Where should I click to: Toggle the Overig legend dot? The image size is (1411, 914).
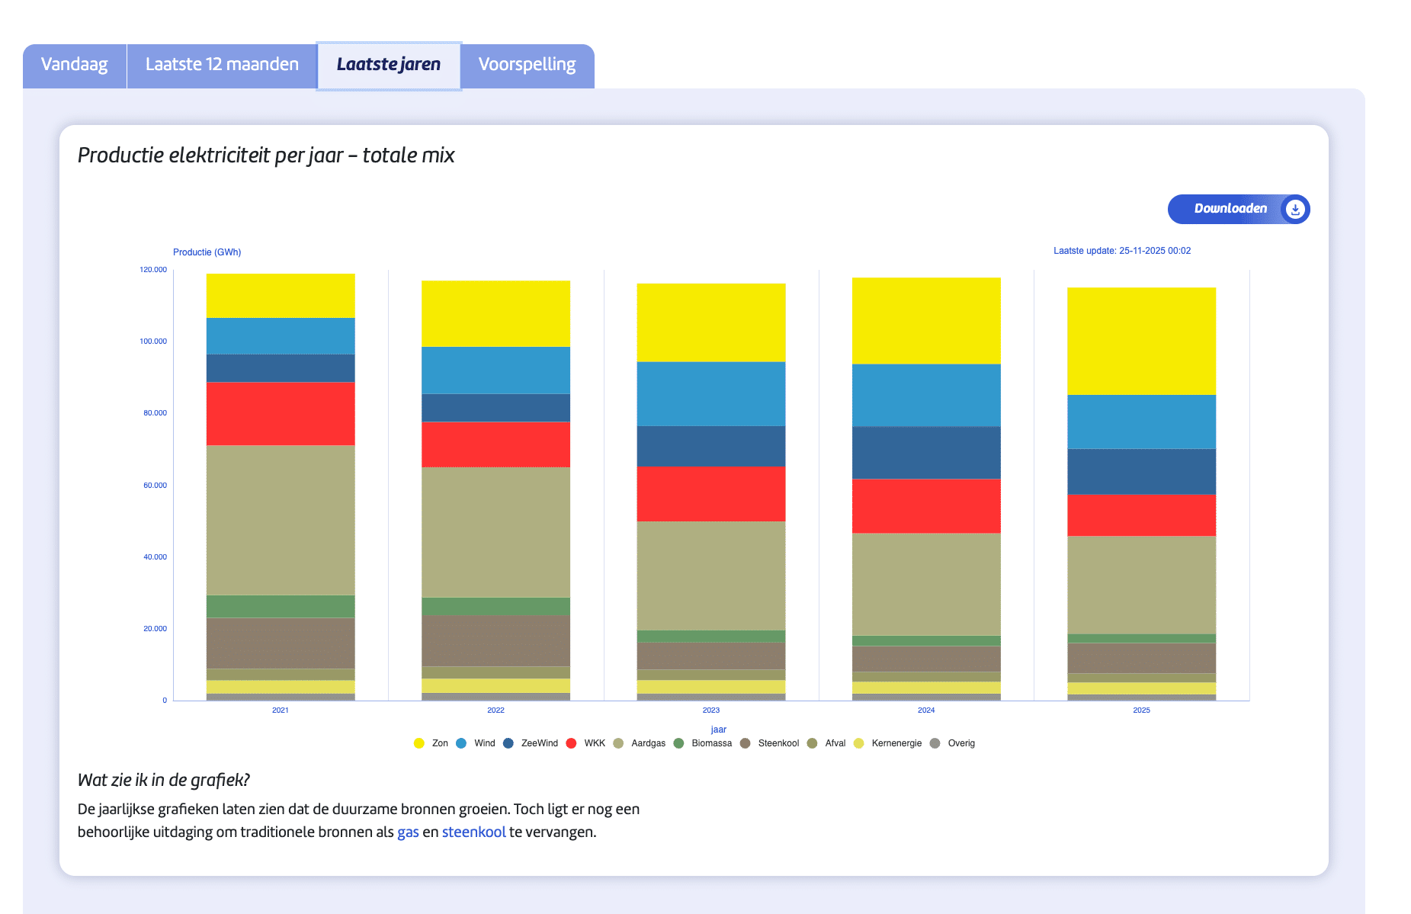(x=935, y=743)
